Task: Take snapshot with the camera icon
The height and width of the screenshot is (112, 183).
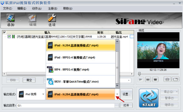Action: 167,80
